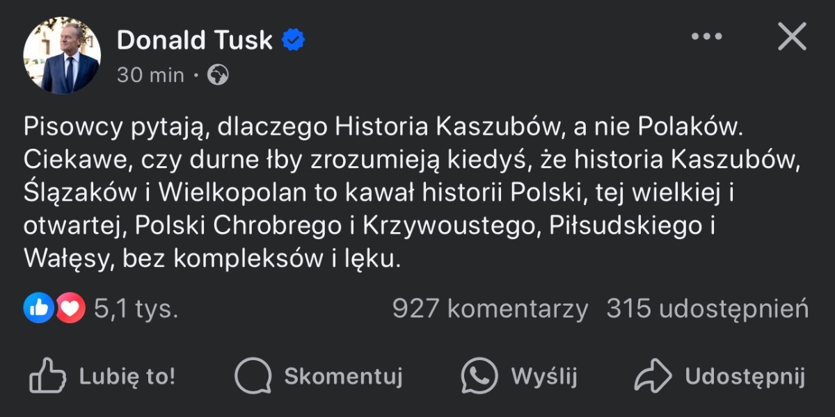
Task: Click the red heart reaction icon
Action: click(x=70, y=308)
